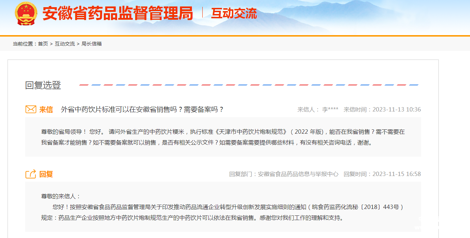Click the orange envelope 来信 icon
The height and width of the screenshot is (238, 470).
point(31,109)
